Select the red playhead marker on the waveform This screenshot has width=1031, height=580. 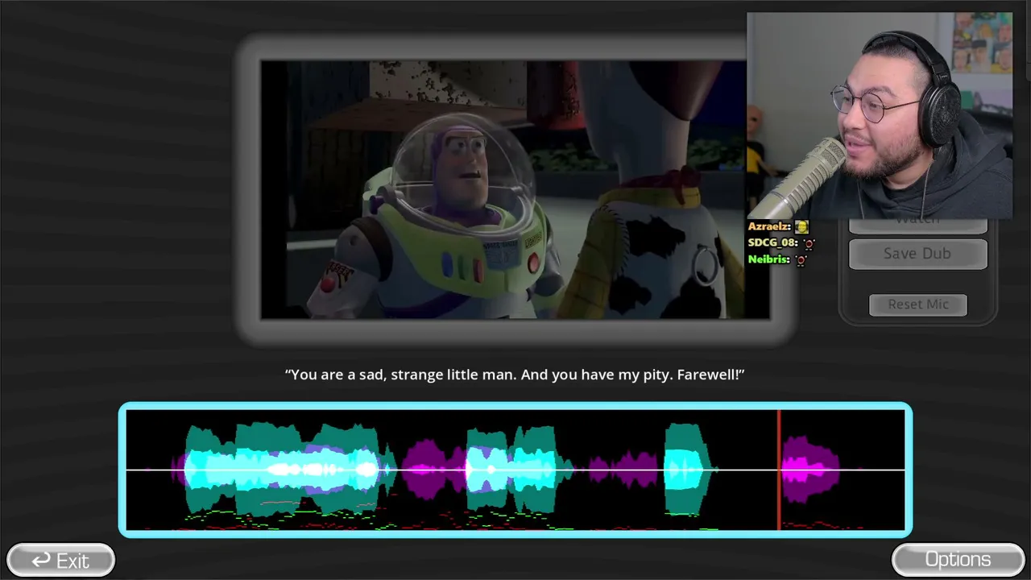click(x=779, y=470)
